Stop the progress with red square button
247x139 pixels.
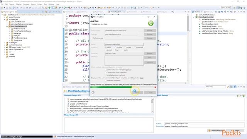tap(155, 87)
